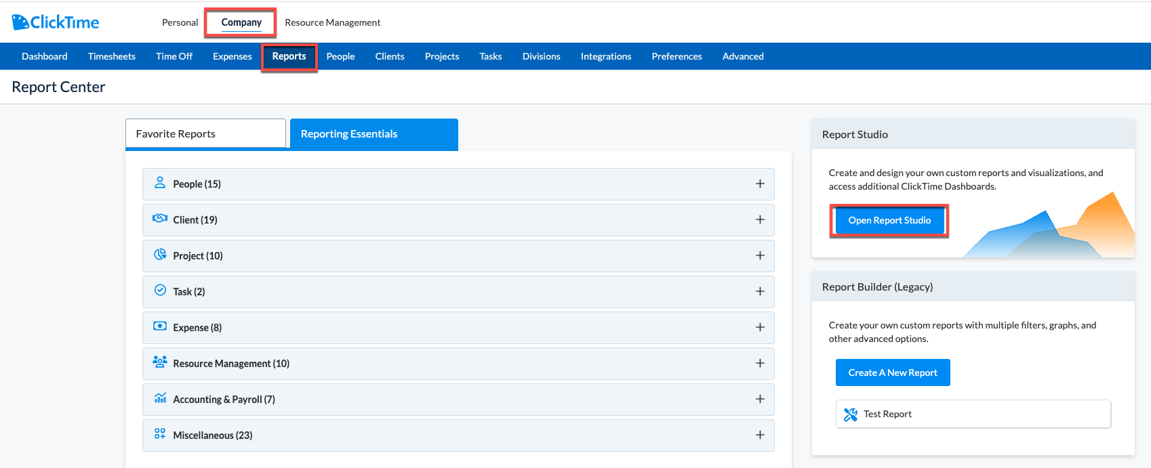Click the Report Center page title
The width and height of the screenshot is (1151, 468).
(x=58, y=87)
